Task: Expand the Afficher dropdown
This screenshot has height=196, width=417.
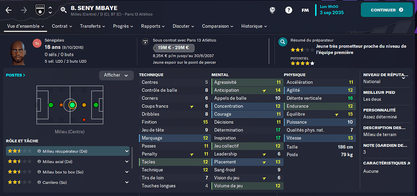Action: point(116,75)
